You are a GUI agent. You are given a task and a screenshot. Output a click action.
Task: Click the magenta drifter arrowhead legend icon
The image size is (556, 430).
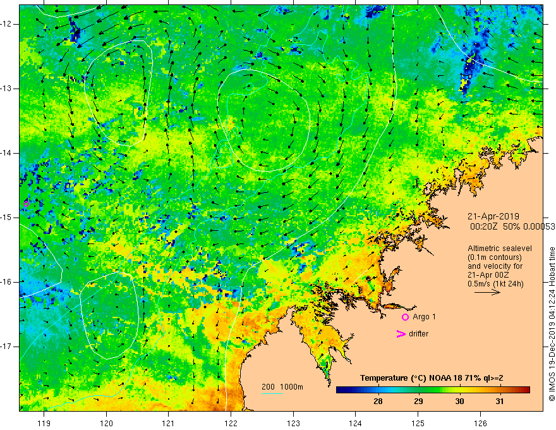tap(401, 334)
